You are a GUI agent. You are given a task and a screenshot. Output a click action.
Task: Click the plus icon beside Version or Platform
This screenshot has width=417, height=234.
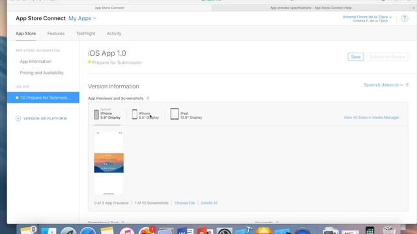tap(18, 118)
